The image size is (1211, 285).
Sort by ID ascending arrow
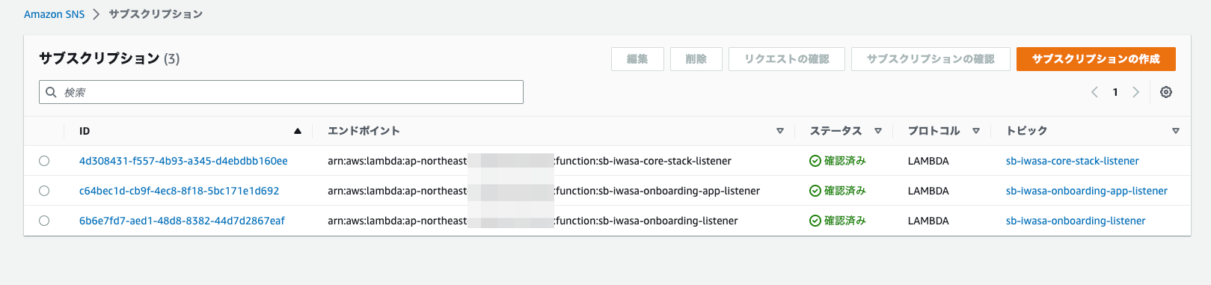pos(298,131)
